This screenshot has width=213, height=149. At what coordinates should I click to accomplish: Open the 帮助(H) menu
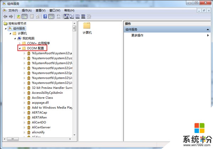[69, 10]
